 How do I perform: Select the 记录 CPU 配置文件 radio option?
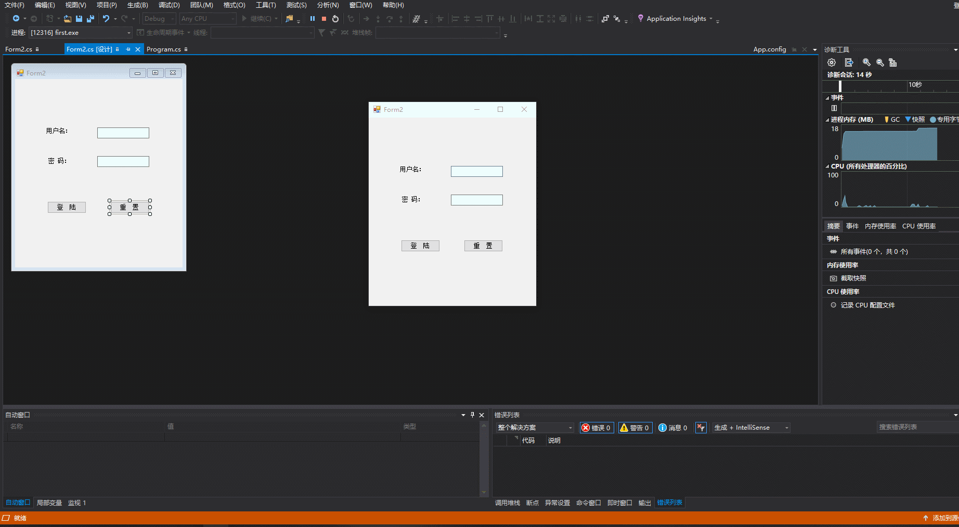click(x=833, y=305)
